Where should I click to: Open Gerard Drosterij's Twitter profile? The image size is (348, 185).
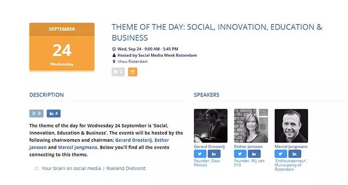point(200,154)
